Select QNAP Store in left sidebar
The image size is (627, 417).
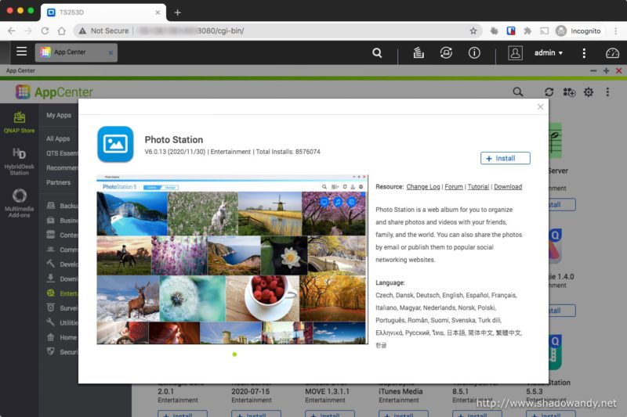20,122
